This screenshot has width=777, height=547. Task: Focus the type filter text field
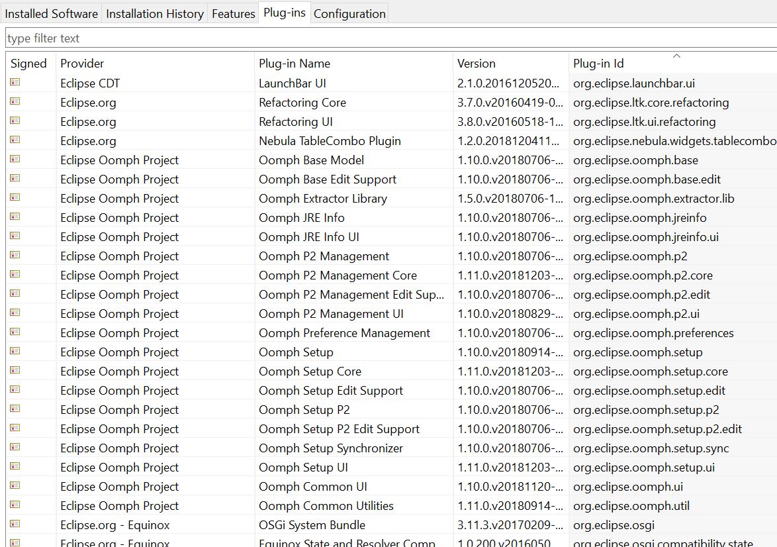pos(391,38)
